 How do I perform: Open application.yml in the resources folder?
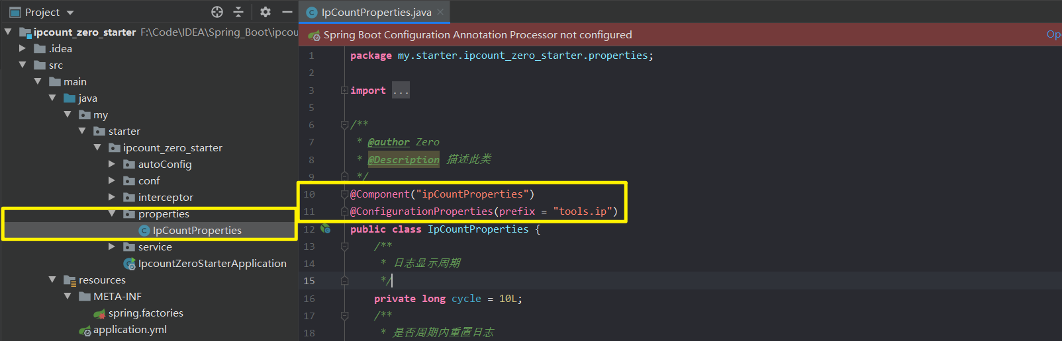point(130,330)
